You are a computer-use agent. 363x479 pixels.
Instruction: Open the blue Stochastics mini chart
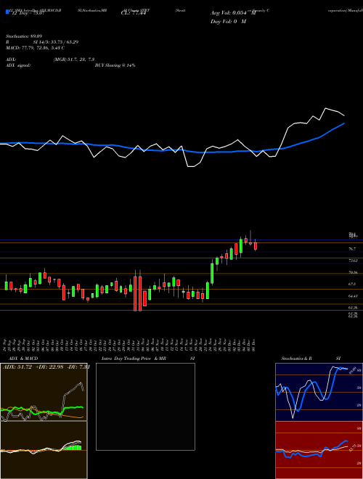tap(319, 392)
